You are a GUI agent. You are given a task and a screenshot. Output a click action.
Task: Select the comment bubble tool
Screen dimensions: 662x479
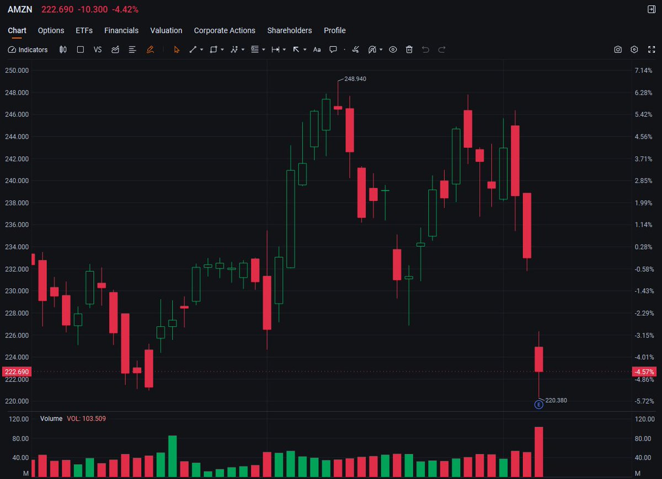[x=333, y=50]
